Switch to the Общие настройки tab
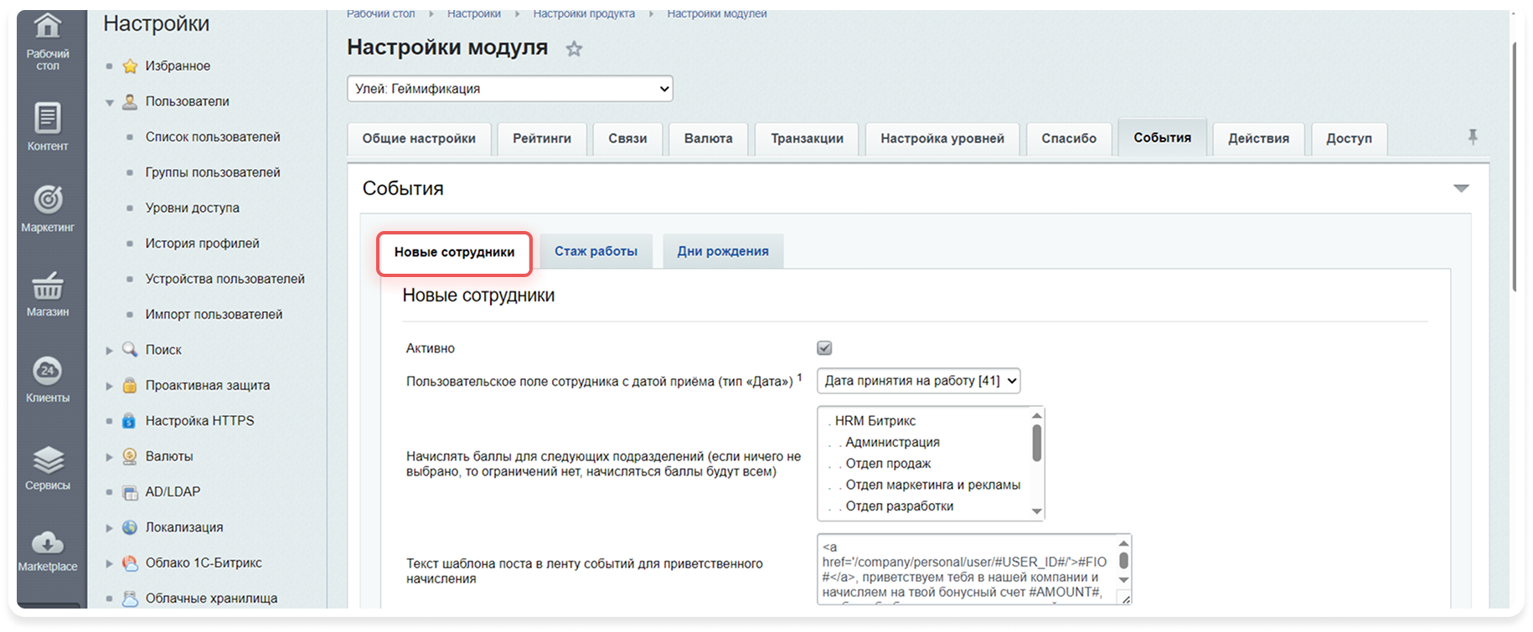 coord(419,139)
